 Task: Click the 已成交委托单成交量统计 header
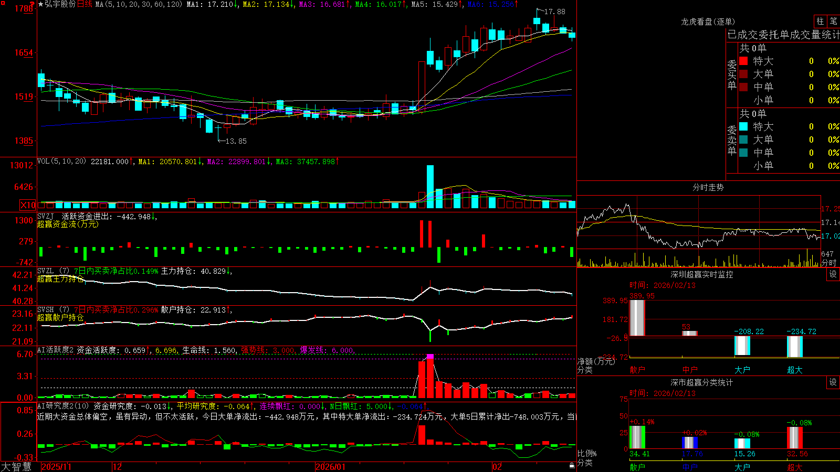pyautogui.click(x=783, y=35)
